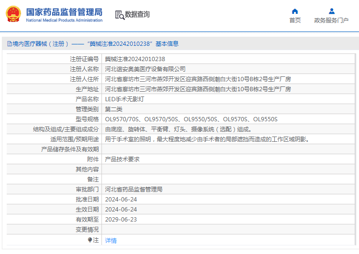The height and width of the screenshot is (254, 359).
Task: Open 政务服务门户 link
Action: [331, 21]
